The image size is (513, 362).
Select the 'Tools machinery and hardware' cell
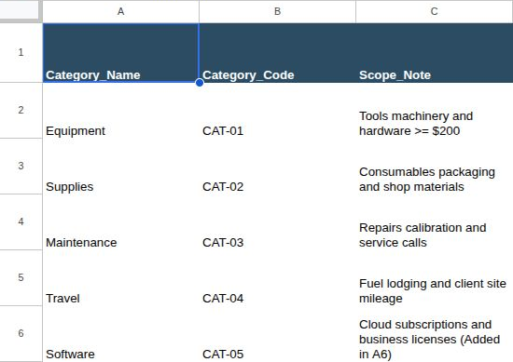tap(434, 111)
